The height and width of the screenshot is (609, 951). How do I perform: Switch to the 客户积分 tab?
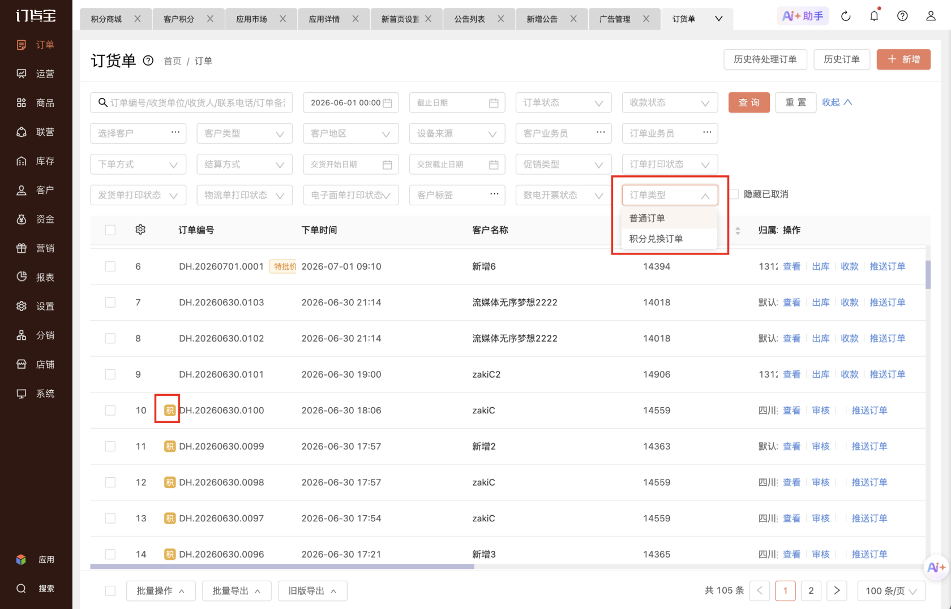179,19
